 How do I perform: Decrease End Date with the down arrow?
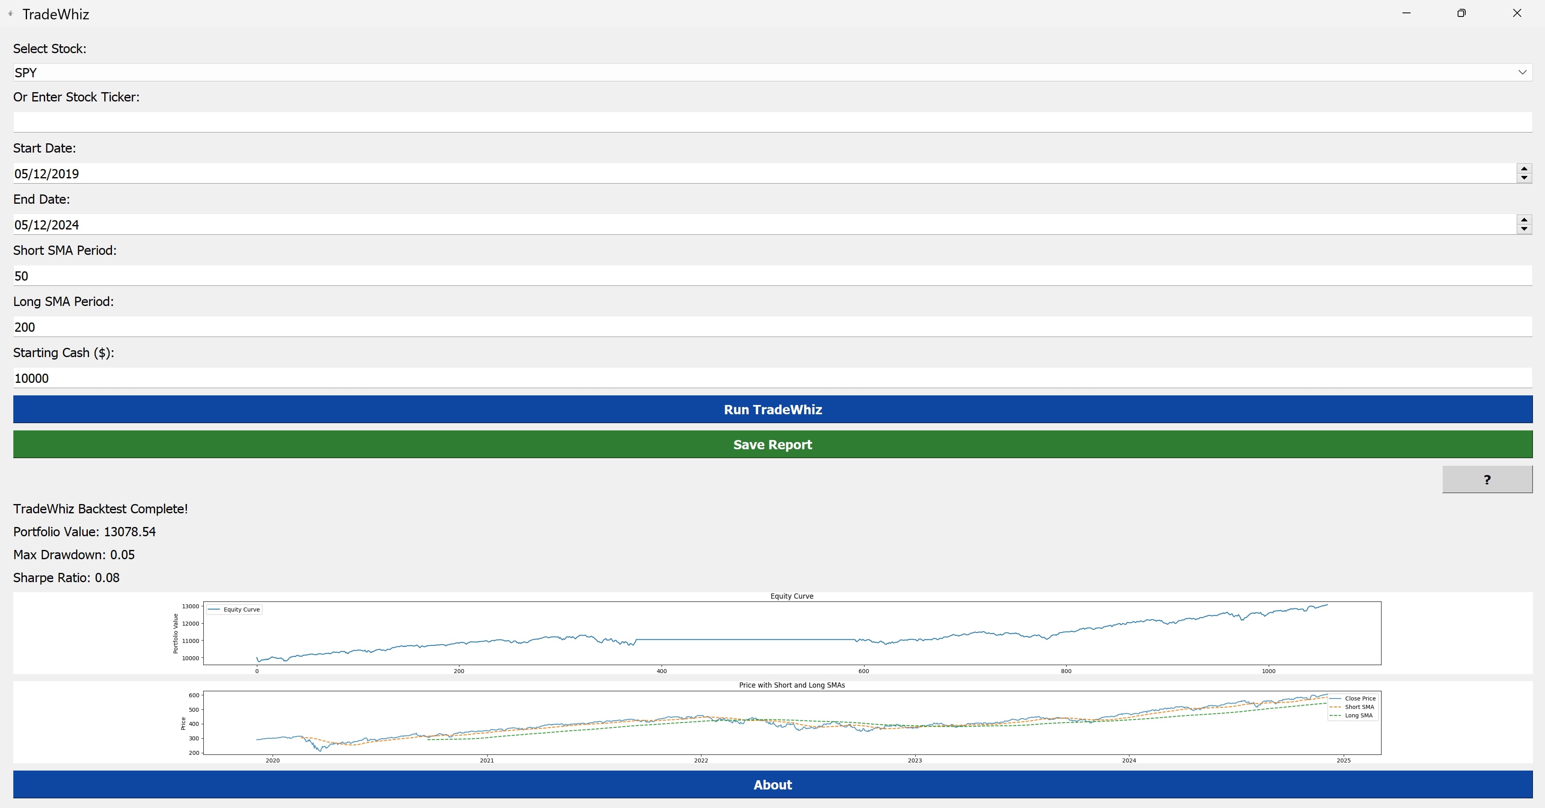1524,229
